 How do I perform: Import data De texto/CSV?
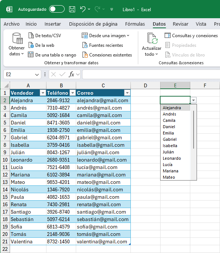coord(45,36)
